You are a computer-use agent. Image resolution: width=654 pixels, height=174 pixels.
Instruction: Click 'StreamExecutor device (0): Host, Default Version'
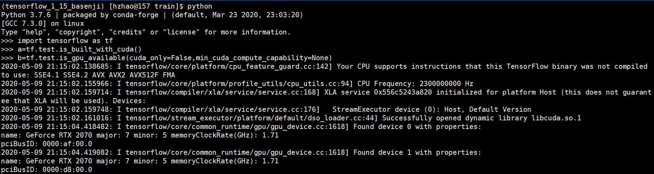coord(432,109)
